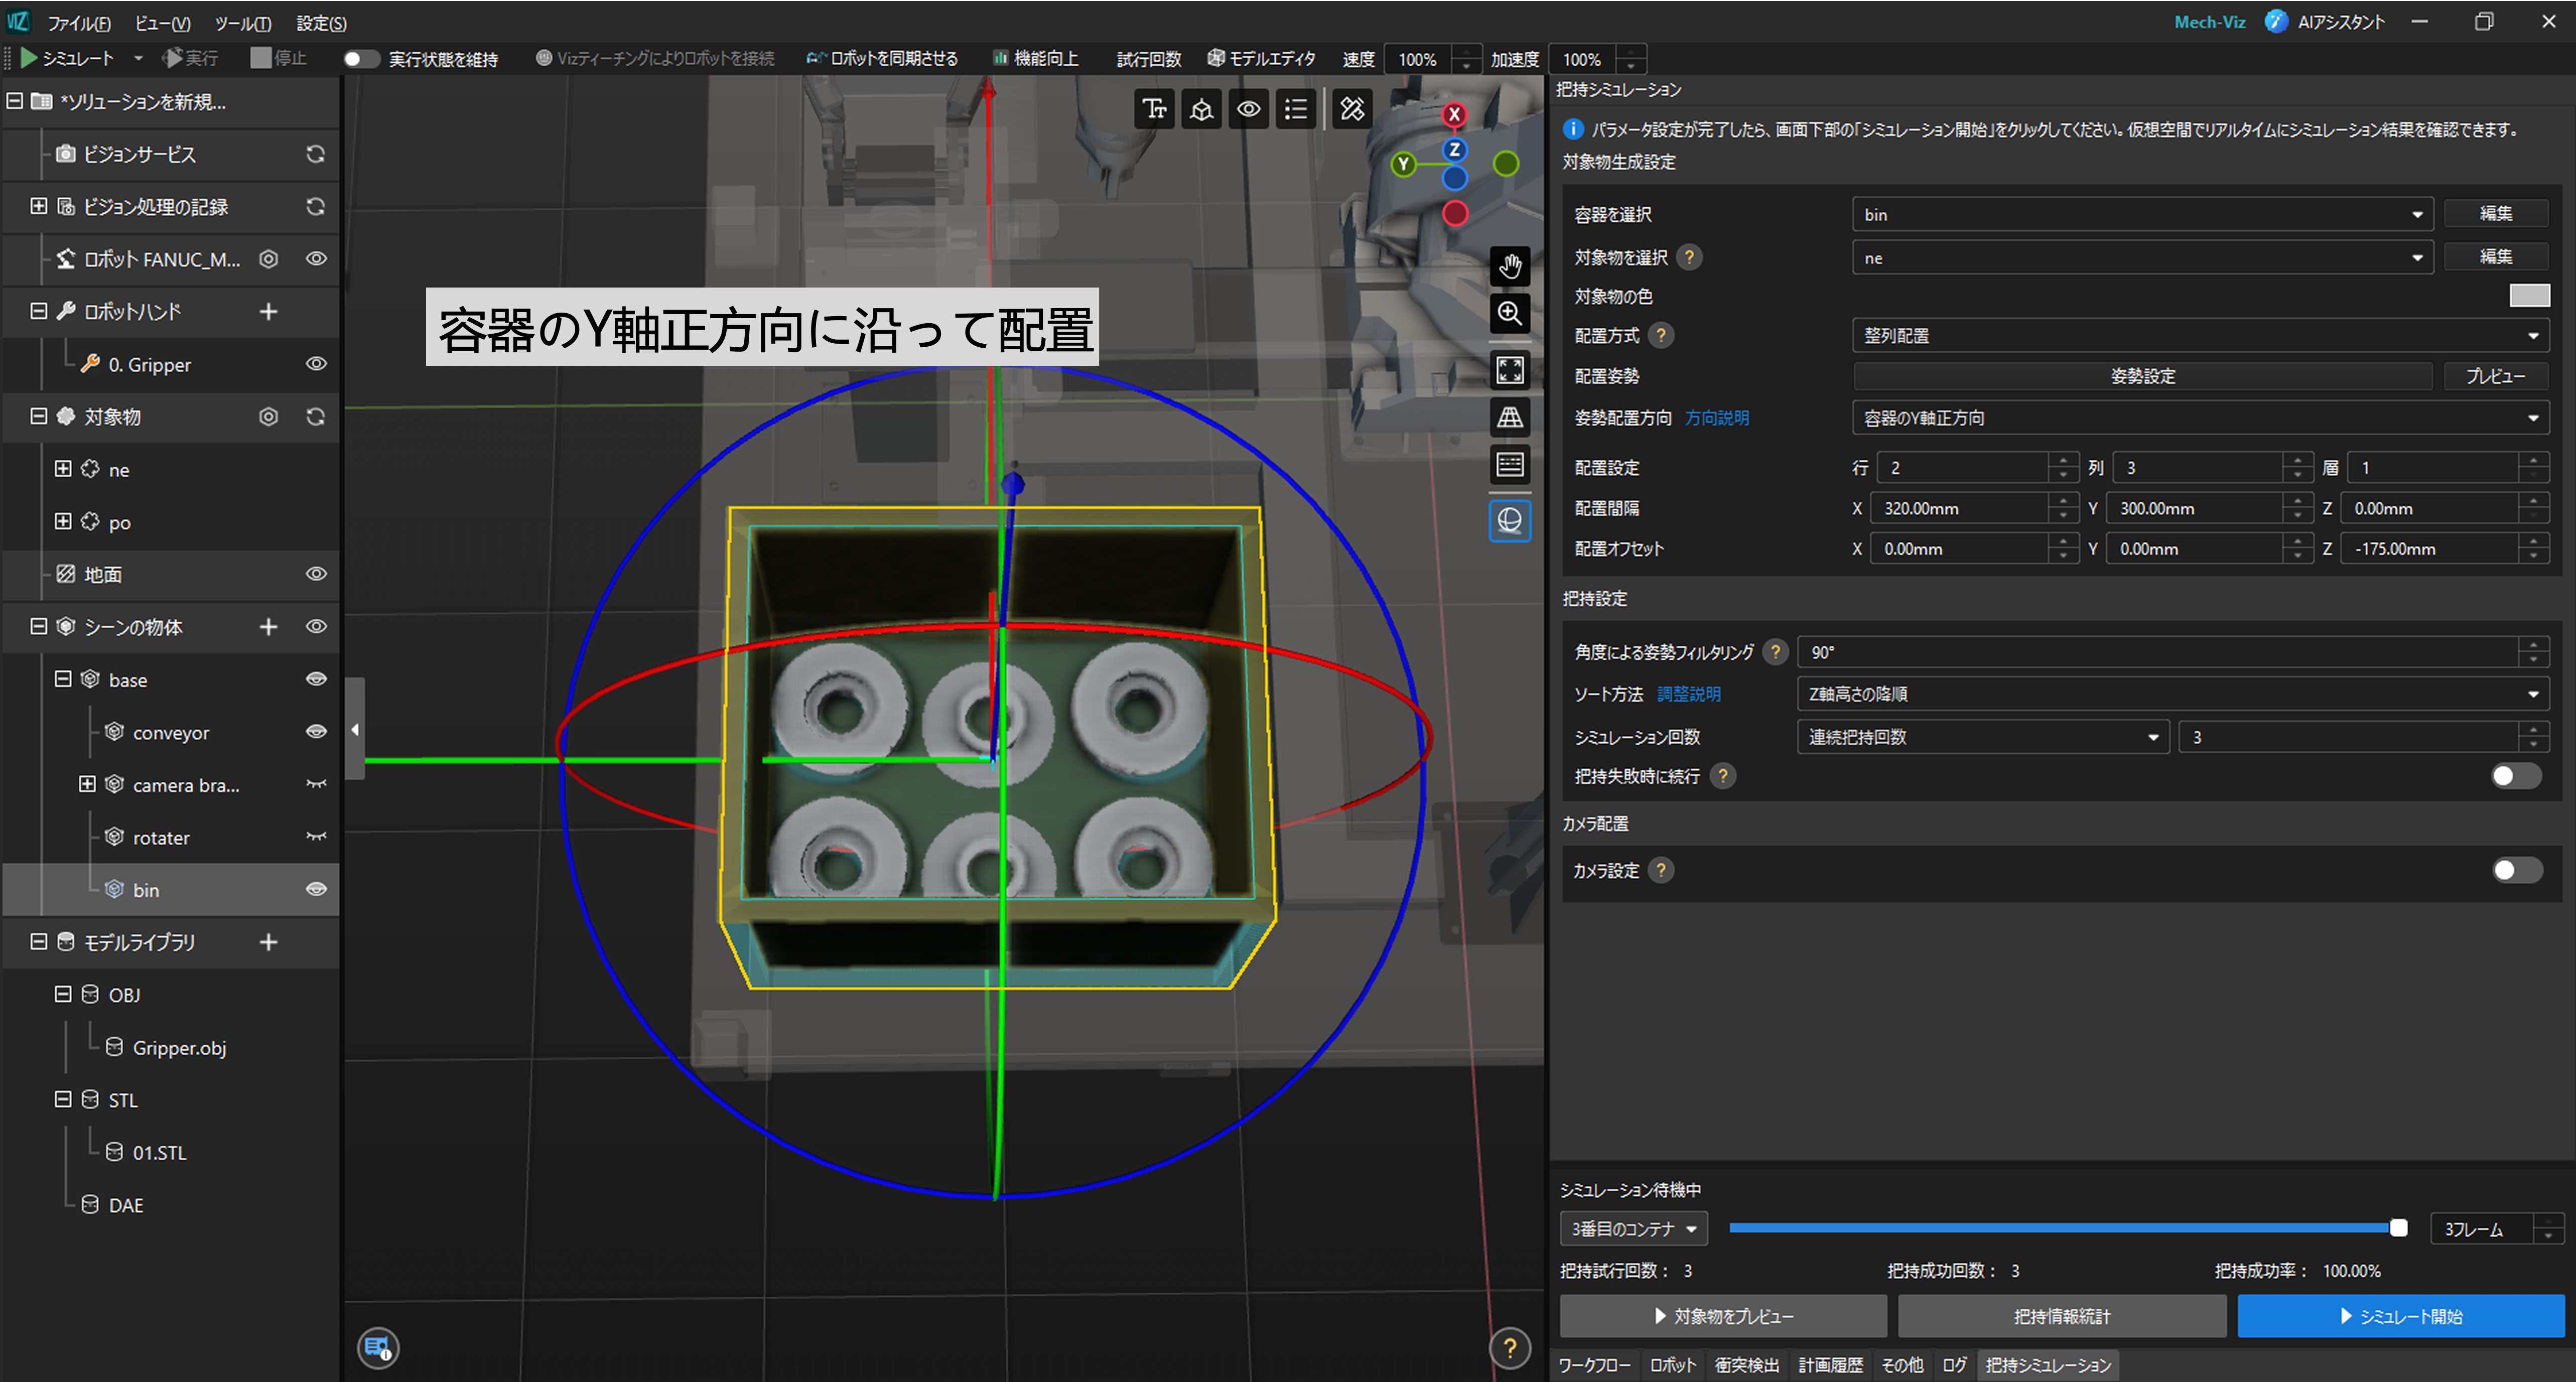Image resolution: width=2576 pixels, height=1382 pixels.
Task: Click 対象物をプレビュー button
Action: (x=1723, y=1316)
